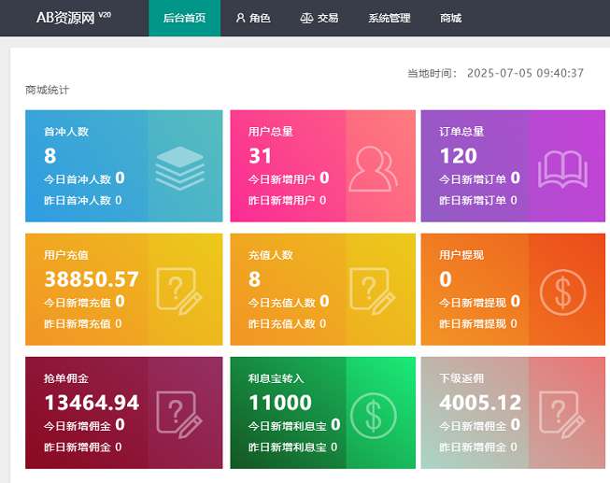This screenshot has width=610, height=483.
Task: Click the scales icon beside 交易
Action: [x=306, y=18]
